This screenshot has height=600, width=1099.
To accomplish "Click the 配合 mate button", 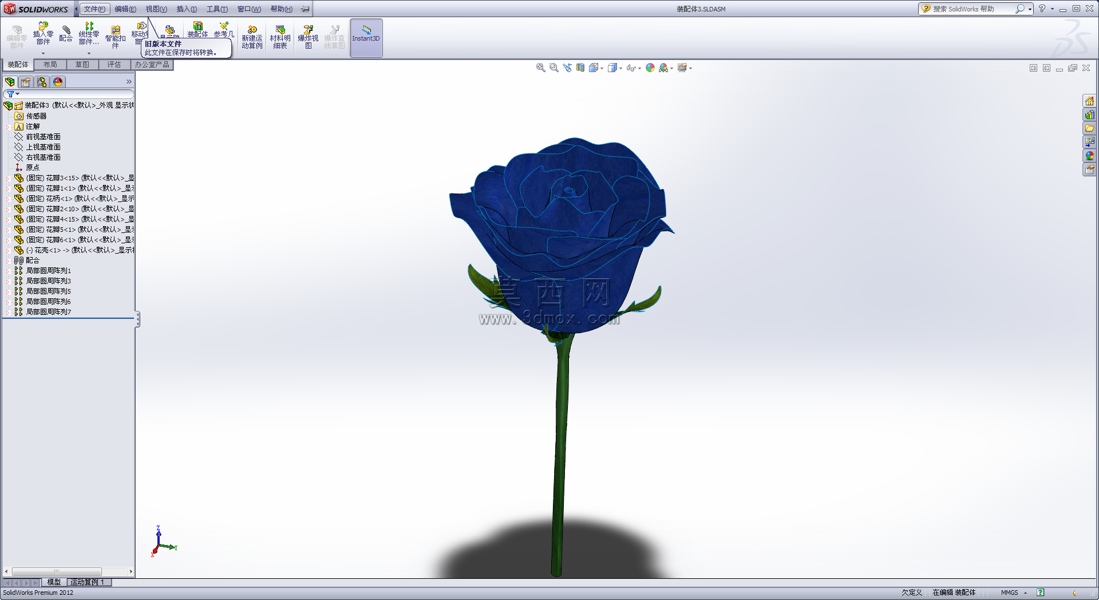I will 66,34.
